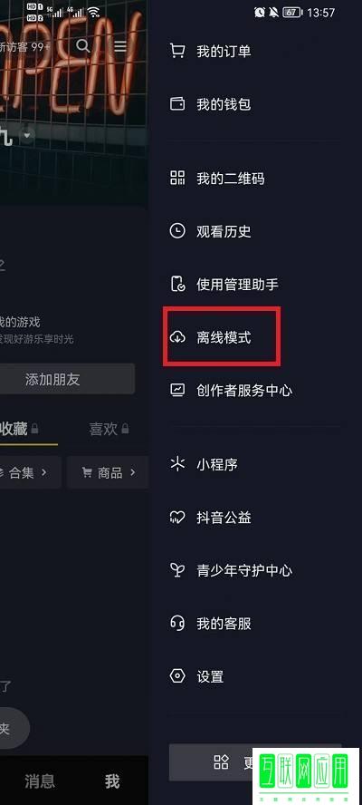Viewport: 362px width, 805px height.
Task: Tap the 小程序 asterisk icon
Action: point(176,465)
